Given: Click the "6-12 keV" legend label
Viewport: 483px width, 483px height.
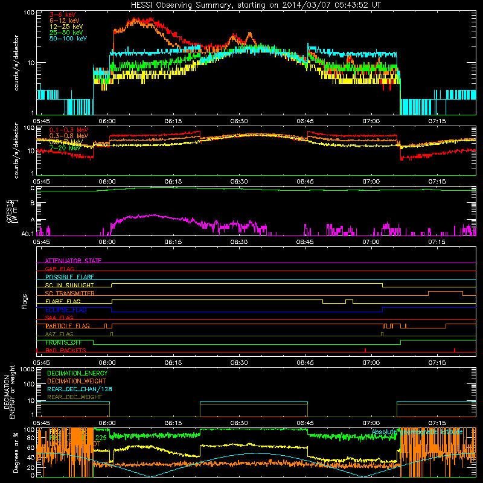Looking at the screenshot, I should tap(64, 21).
